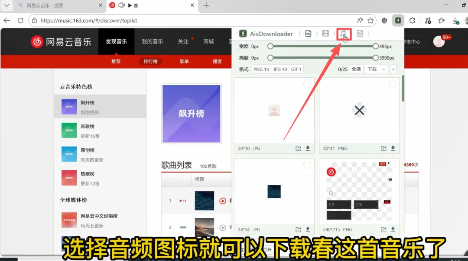The image size is (468, 261).
Task: Switch to 排行榜 sub tab
Action: [x=150, y=61]
